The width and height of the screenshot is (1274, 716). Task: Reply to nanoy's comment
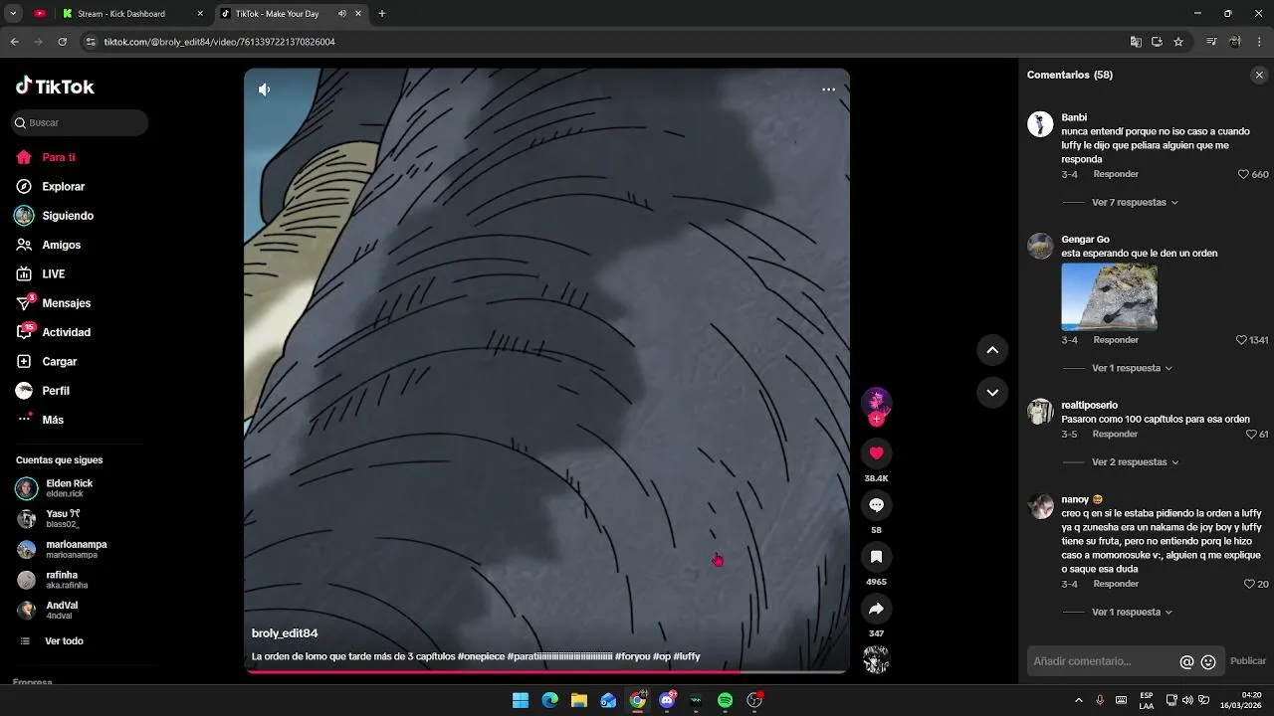tap(1116, 585)
